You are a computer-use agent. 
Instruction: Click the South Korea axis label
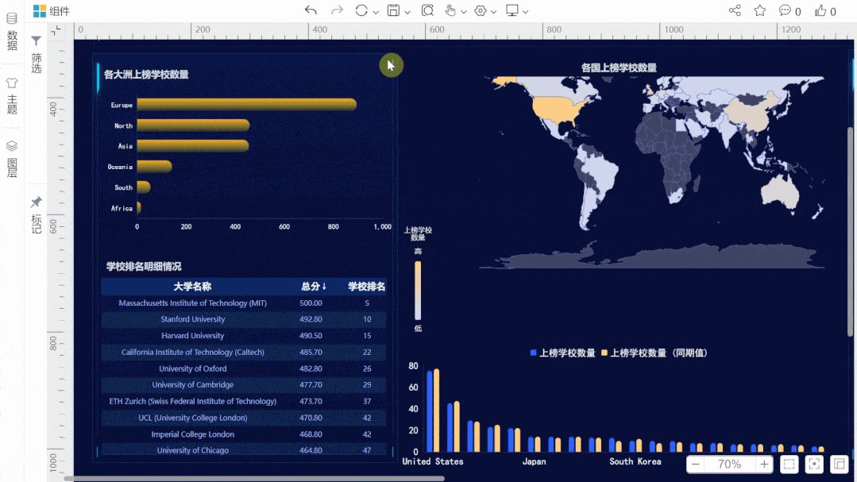coord(635,462)
